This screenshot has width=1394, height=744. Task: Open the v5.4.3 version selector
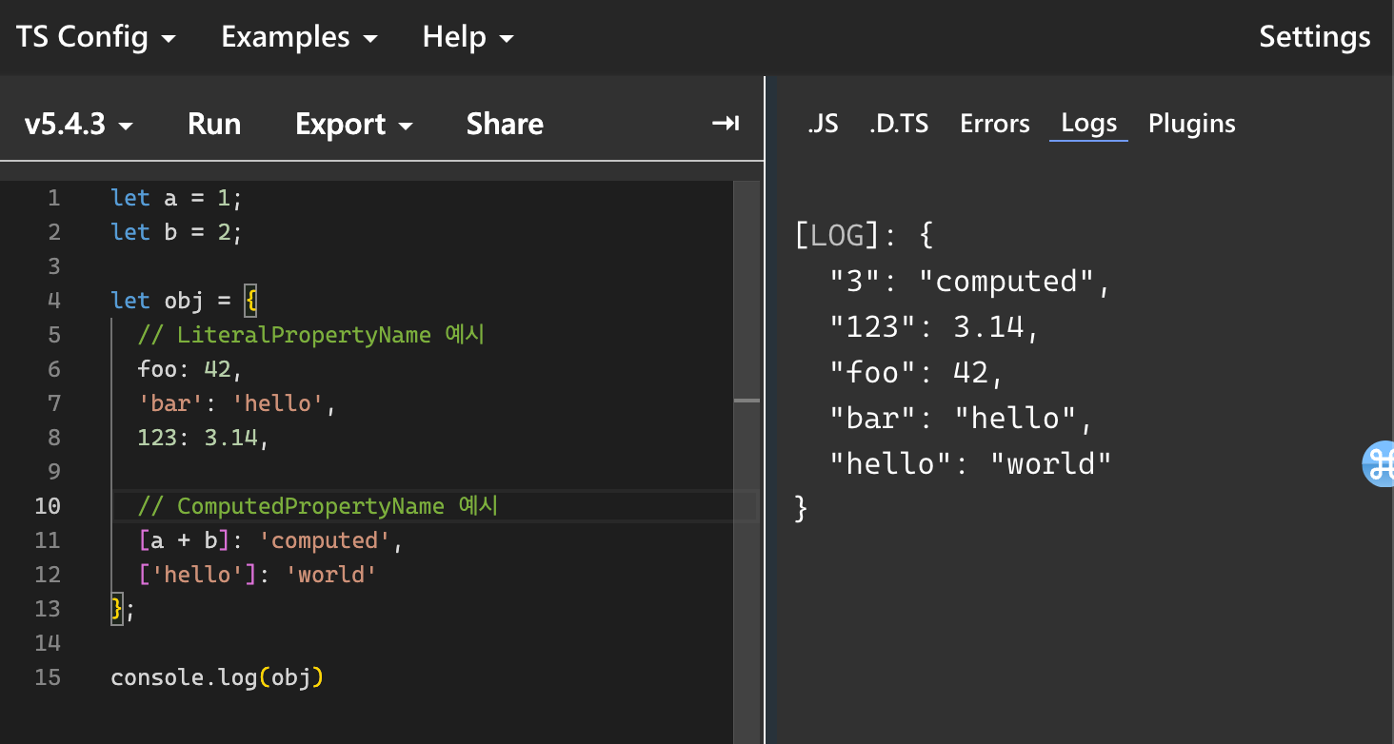[x=78, y=124]
